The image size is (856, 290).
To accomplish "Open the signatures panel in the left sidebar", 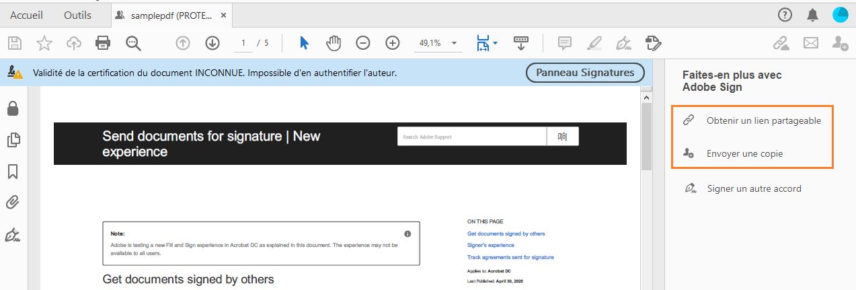I will (13, 235).
